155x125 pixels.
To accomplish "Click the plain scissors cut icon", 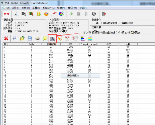I will click(x=67, y=39).
